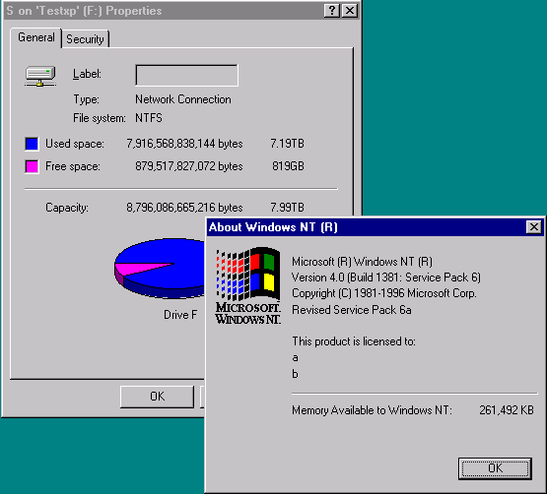Click the 'Drive F' caption under chart
Viewport: 547px width, 494px height.
(180, 315)
